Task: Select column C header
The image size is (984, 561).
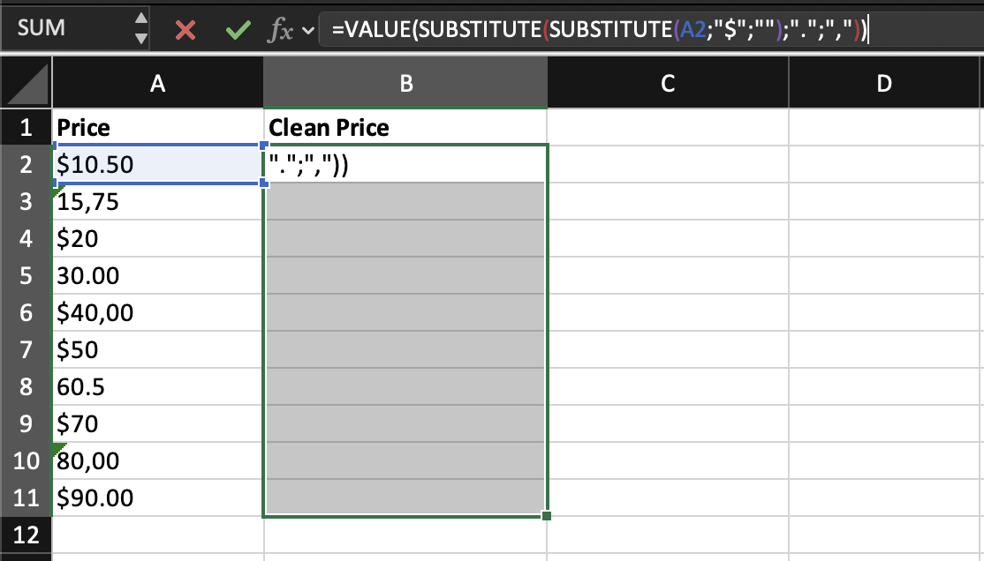Action: tap(668, 84)
